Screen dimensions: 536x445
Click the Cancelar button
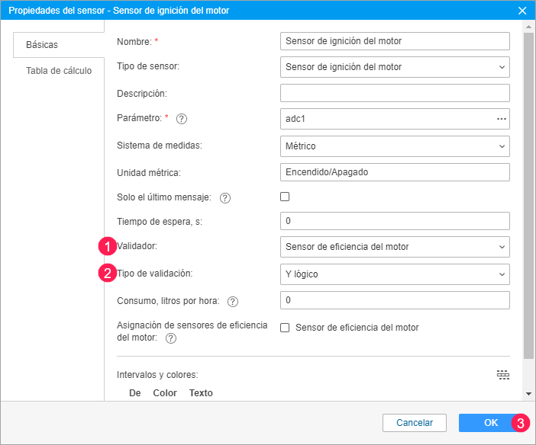point(415,423)
